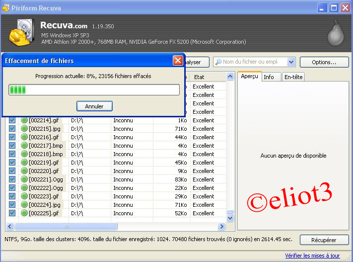Click Excellent state in the [002225].gif row
Image resolution: width=353 pixels, height=262 pixels.
[203, 213]
